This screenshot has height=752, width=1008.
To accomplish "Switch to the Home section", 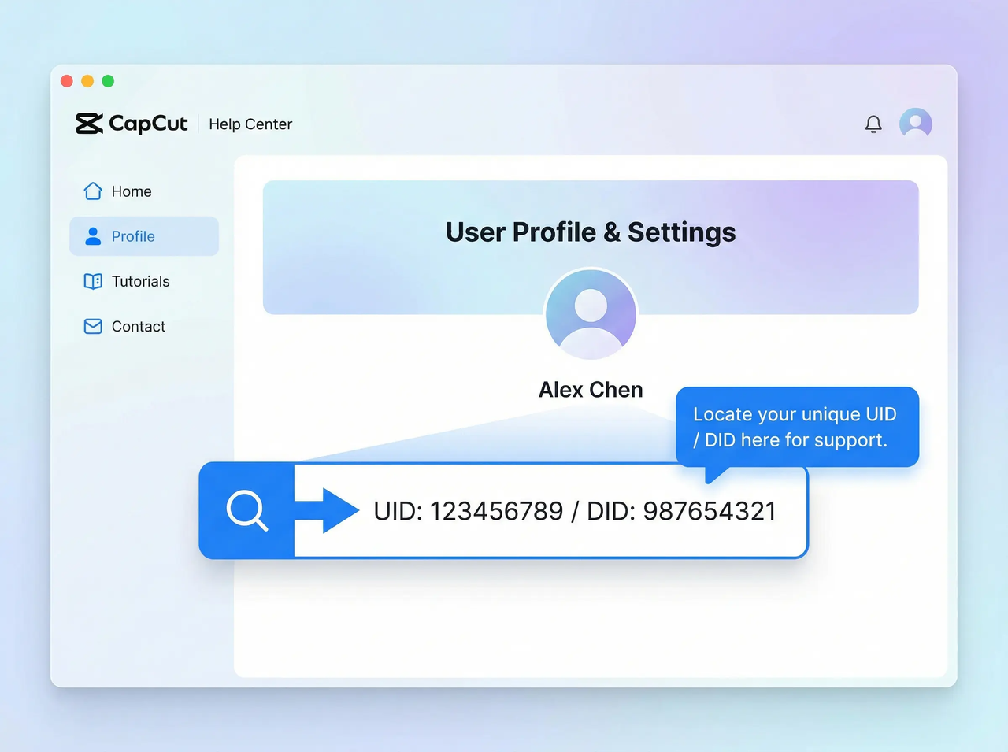I will tap(132, 191).
